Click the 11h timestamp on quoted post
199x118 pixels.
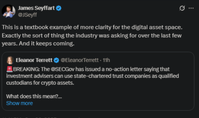pos(107,60)
